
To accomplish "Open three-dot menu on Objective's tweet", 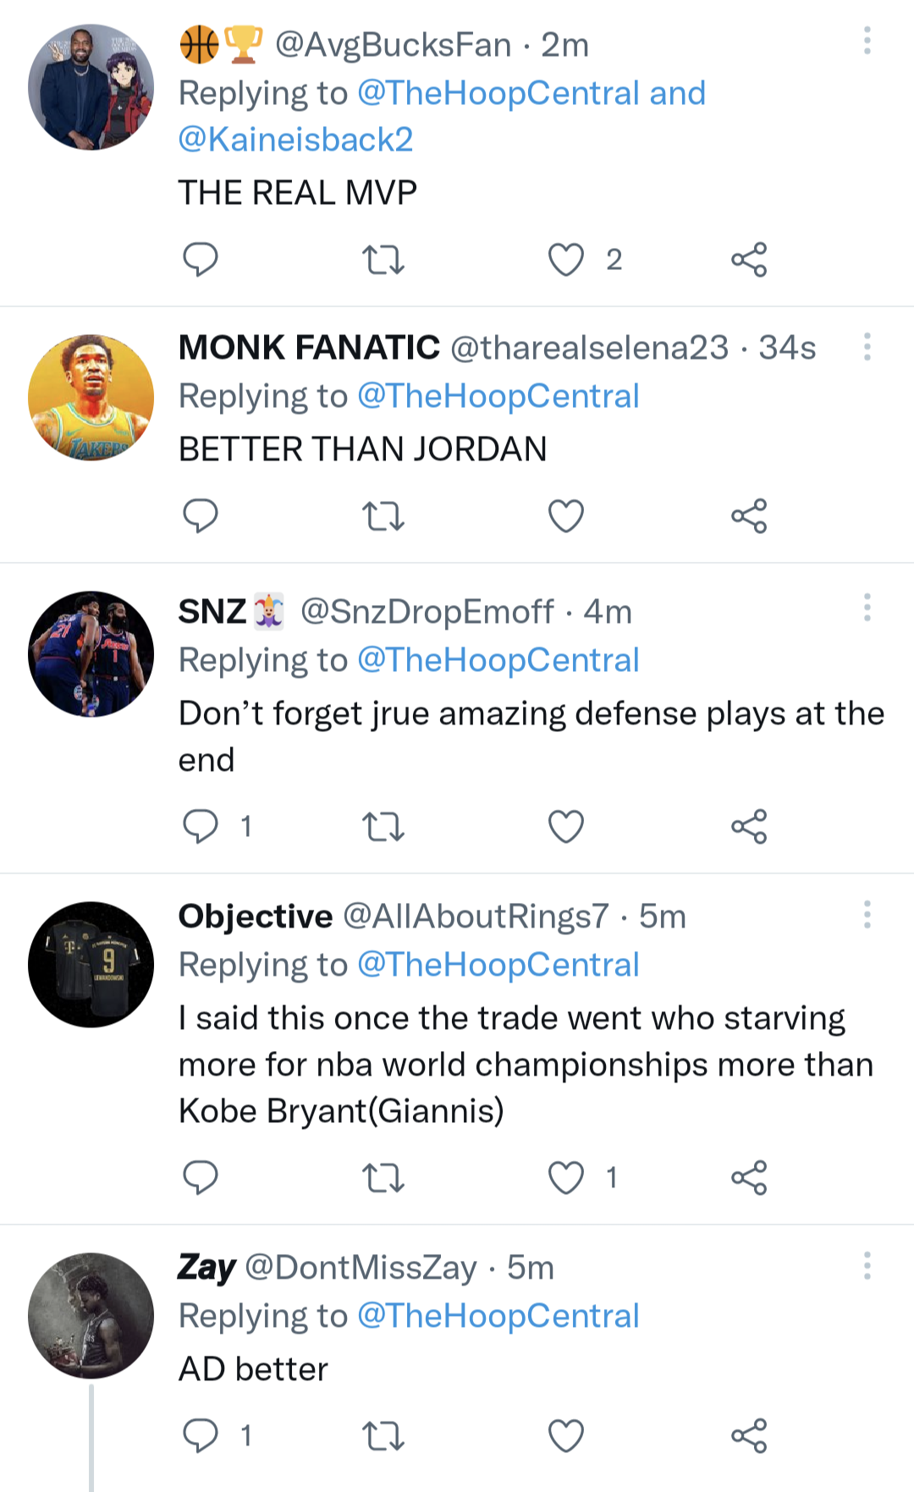I will point(867,915).
